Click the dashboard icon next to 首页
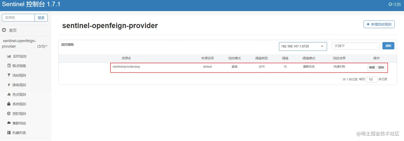404x141 pixels. [4, 30]
